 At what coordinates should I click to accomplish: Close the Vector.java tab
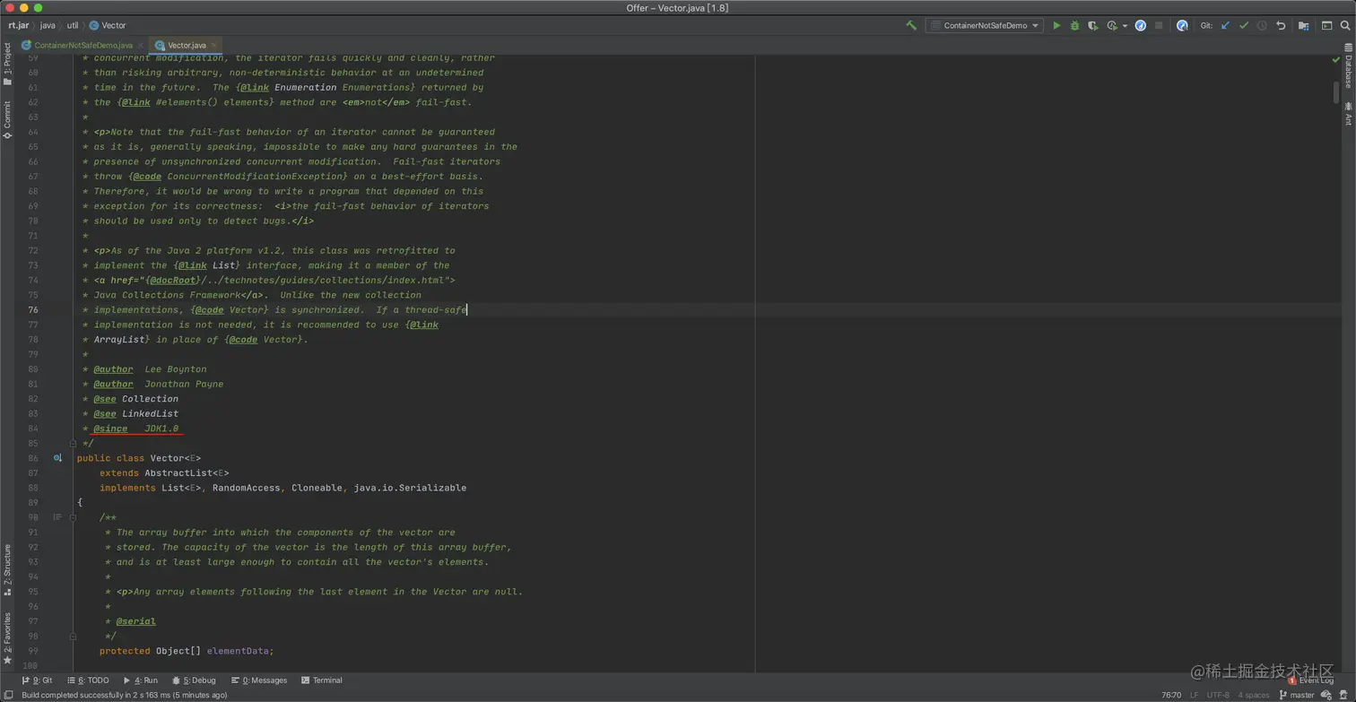coord(214,45)
